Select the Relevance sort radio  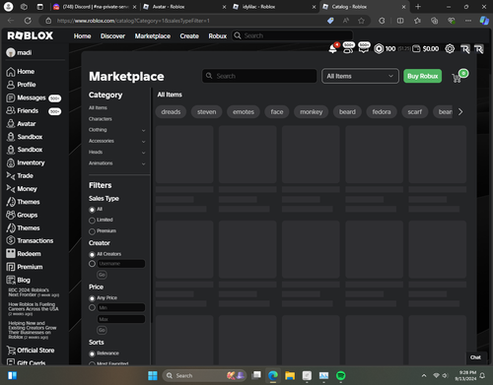92,353
